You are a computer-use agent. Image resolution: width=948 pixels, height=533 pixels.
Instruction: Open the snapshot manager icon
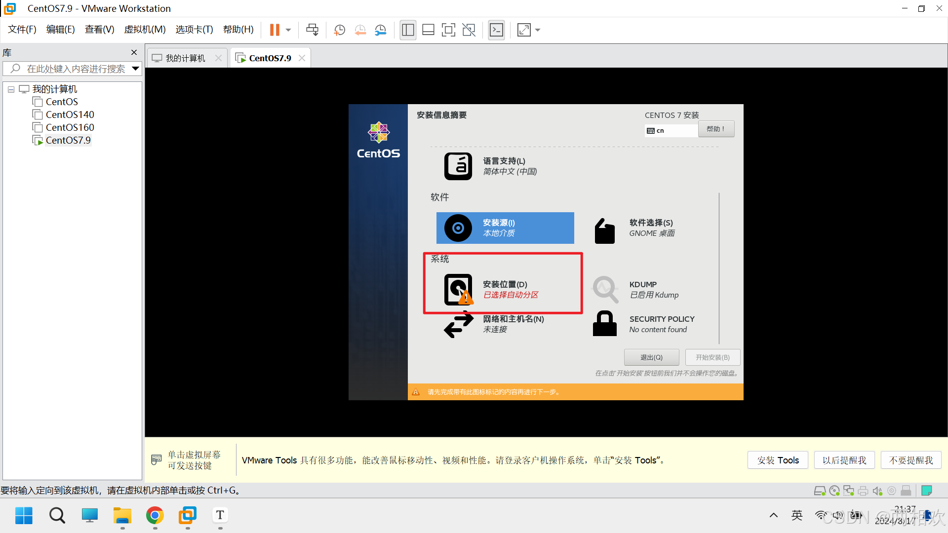[381, 30]
